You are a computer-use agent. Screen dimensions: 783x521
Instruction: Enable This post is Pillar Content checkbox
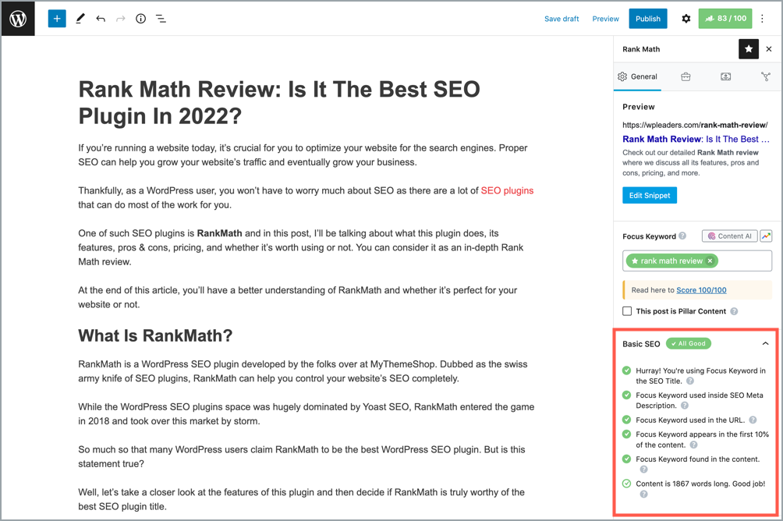tap(627, 311)
